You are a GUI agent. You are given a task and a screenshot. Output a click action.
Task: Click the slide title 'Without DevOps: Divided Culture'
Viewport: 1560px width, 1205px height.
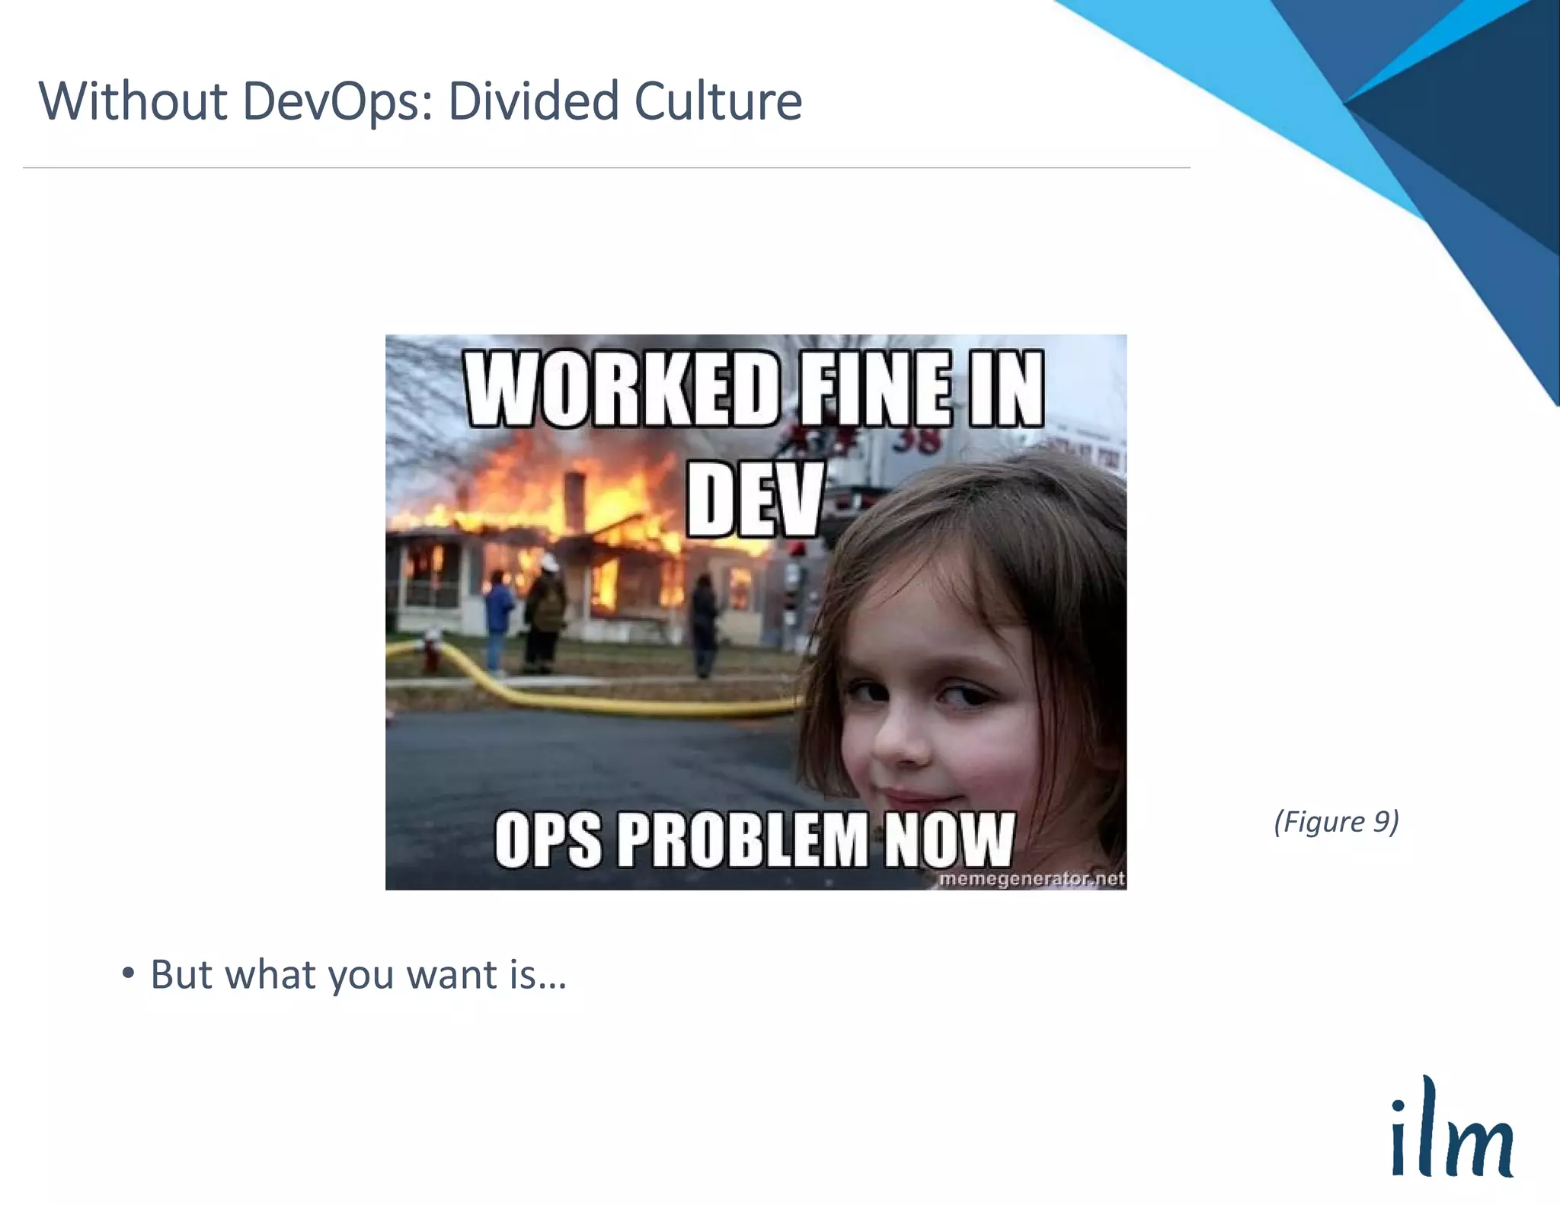point(420,101)
